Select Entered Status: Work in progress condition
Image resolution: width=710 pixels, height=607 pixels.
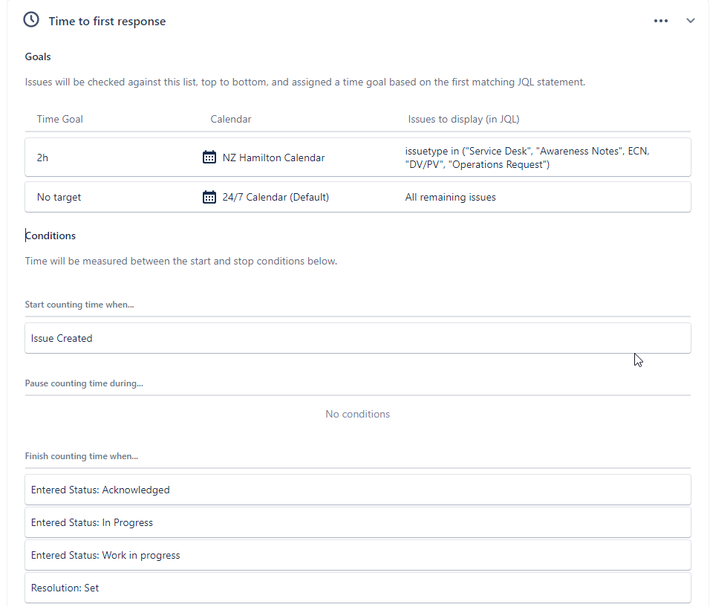coord(358,555)
